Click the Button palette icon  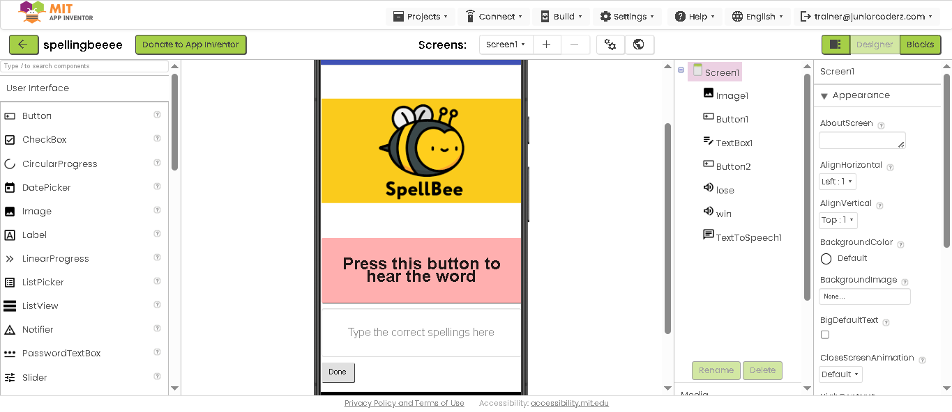10,116
